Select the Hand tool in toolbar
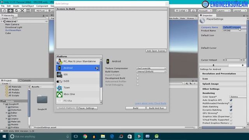 coord(4,10)
